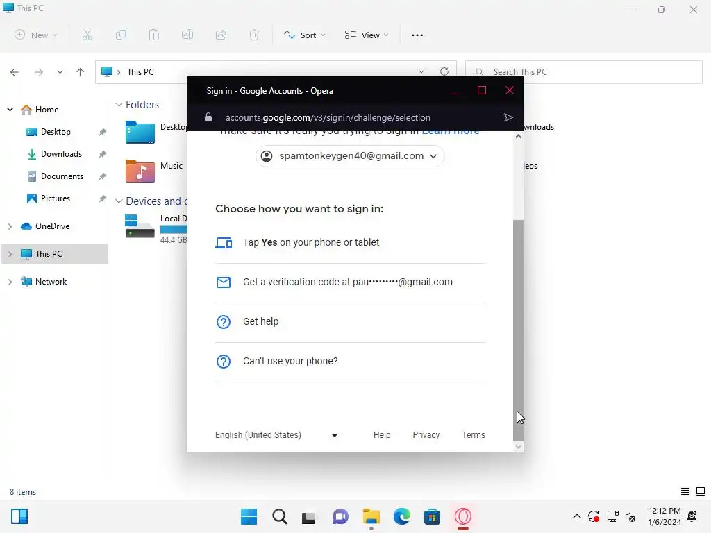Switch to large icons view in status bar

701,491
